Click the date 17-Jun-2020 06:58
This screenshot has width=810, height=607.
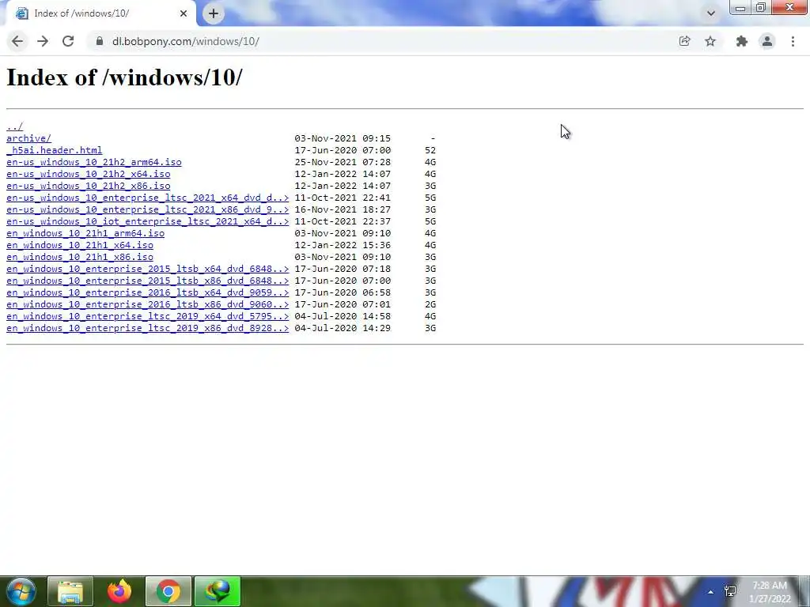[x=343, y=292]
